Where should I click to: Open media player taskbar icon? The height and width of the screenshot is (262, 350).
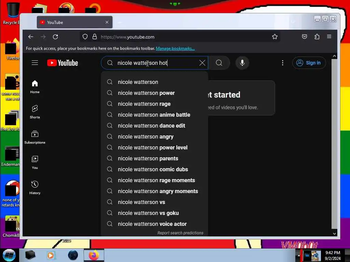click(51, 255)
